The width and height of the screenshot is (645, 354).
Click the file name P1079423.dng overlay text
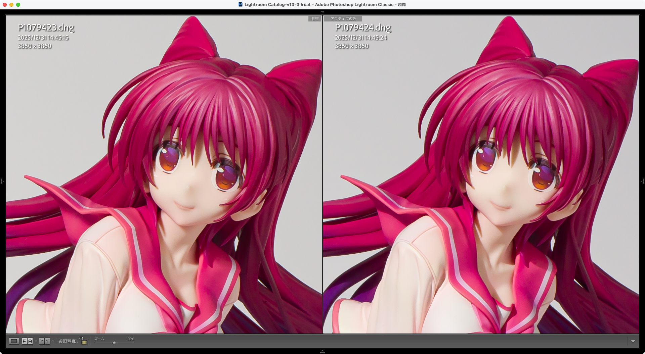coord(46,28)
